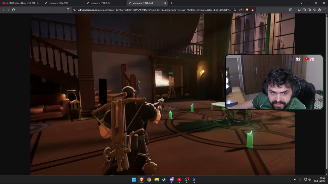Click the vertical scrollbar down arrow

(327, 174)
